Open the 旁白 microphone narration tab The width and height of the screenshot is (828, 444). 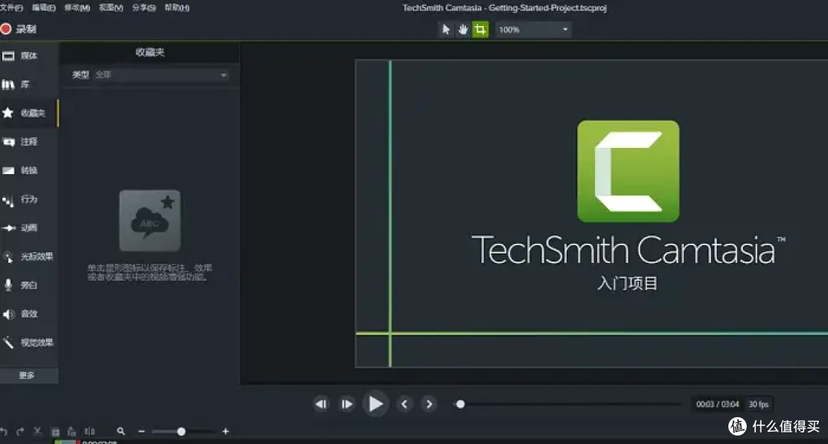point(28,285)
